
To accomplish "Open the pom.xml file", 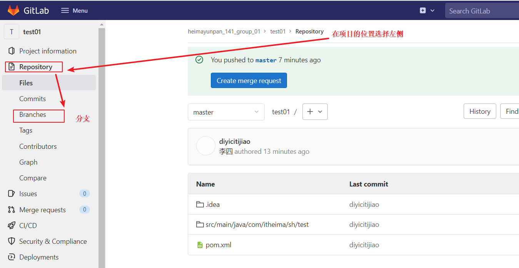I will click(218, 245).
